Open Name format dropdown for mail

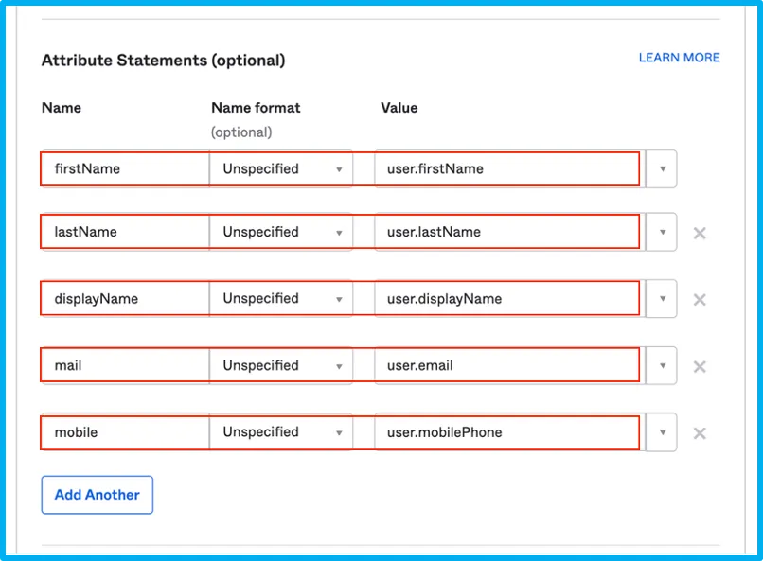pos(281,365)
